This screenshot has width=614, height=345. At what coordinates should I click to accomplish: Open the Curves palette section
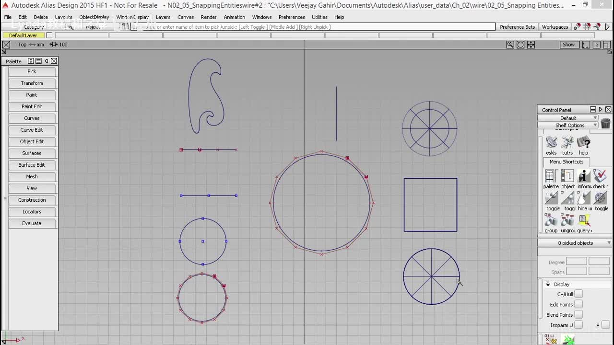coord(32,118)
